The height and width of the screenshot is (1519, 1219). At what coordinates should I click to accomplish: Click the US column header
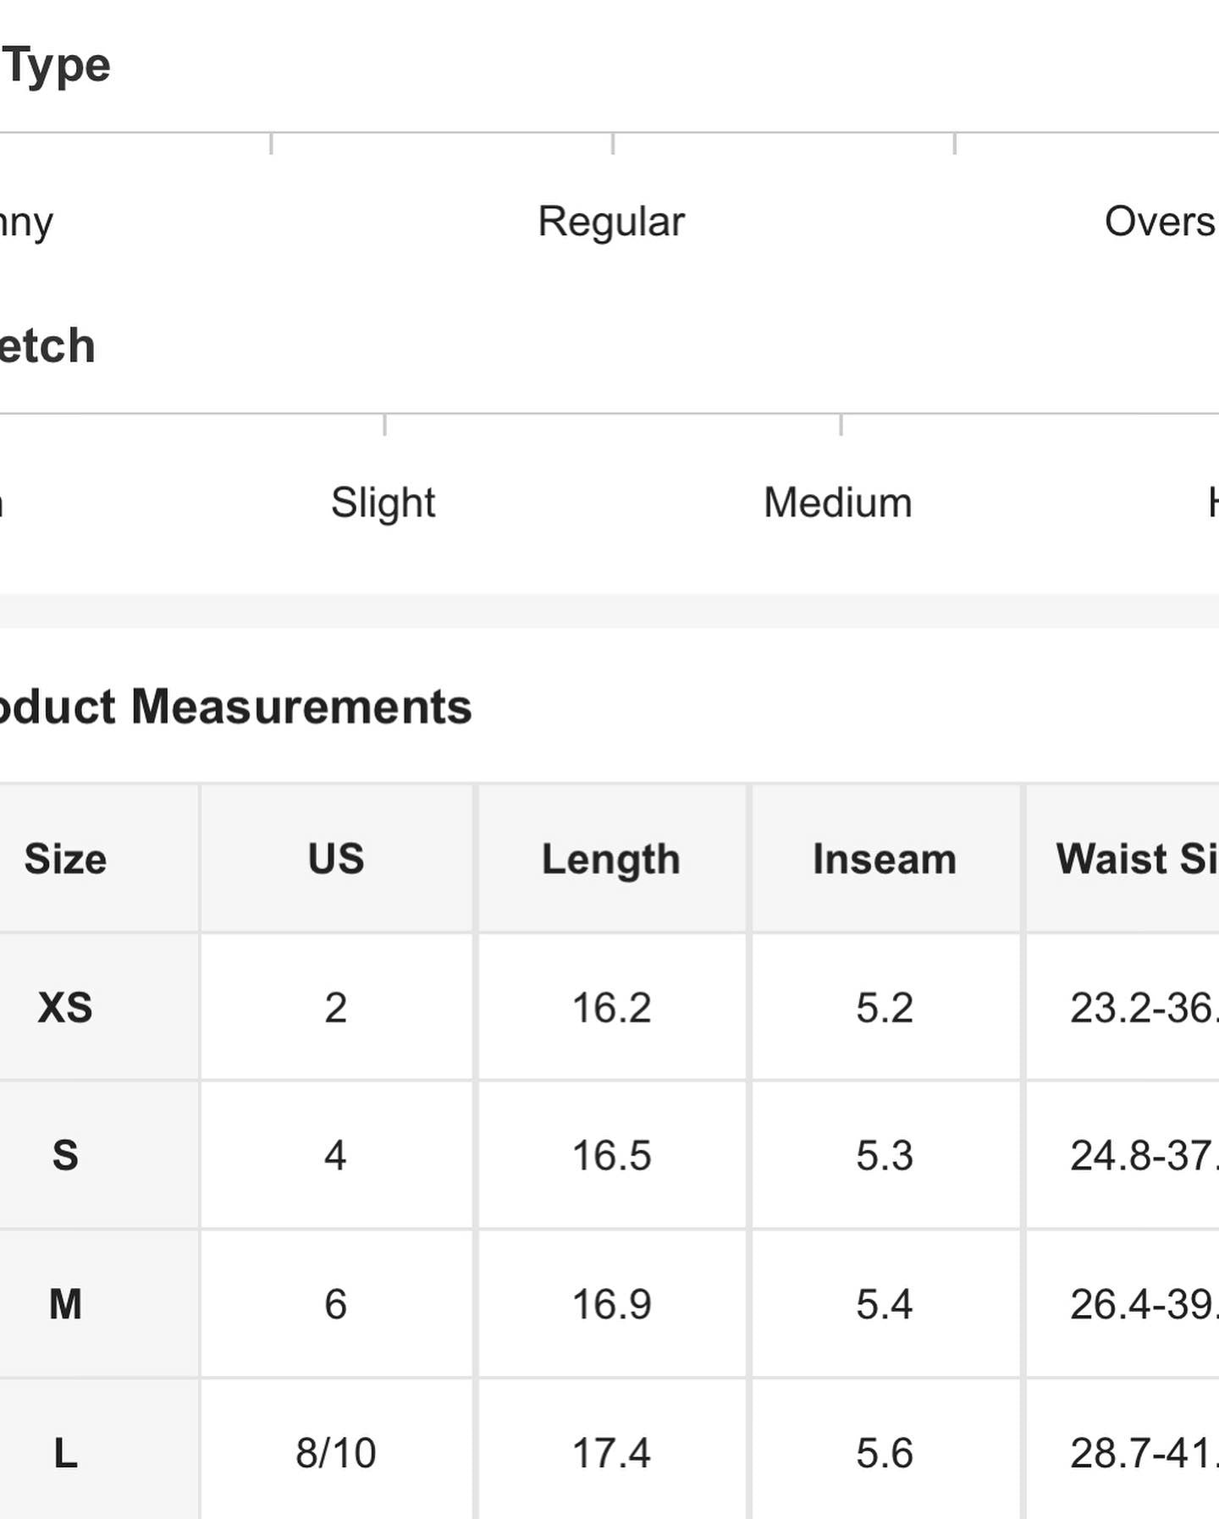[x=336, y=860]
